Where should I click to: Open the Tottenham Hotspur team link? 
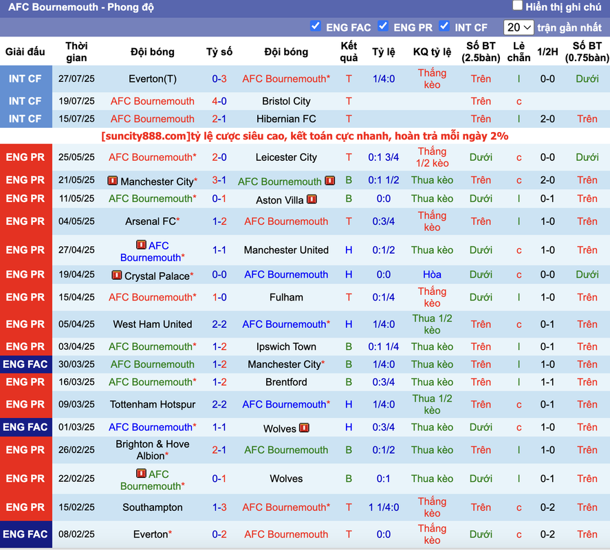(153, 404)
